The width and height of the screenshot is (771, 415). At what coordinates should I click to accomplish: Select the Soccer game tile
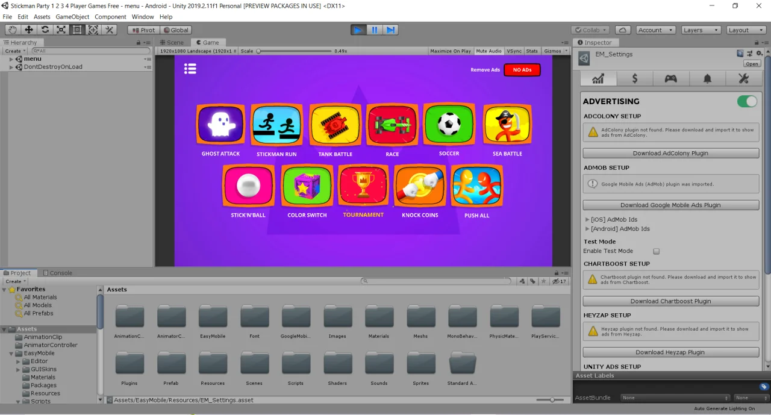point(449,124)
